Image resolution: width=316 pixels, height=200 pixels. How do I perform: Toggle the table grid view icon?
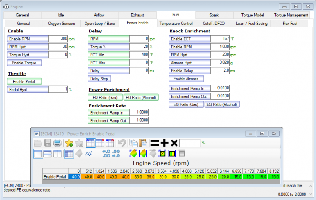coord(69,154)
